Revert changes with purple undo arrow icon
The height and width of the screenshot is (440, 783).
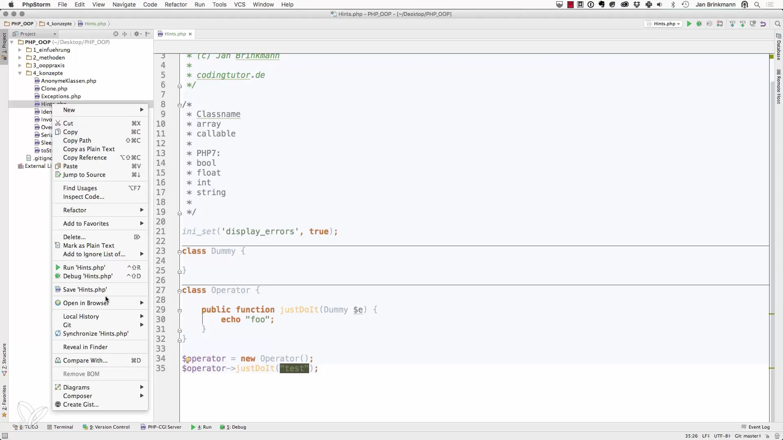tap(763, 24)
